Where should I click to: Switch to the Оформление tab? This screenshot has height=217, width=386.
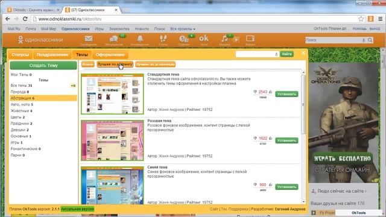point(110,55)
